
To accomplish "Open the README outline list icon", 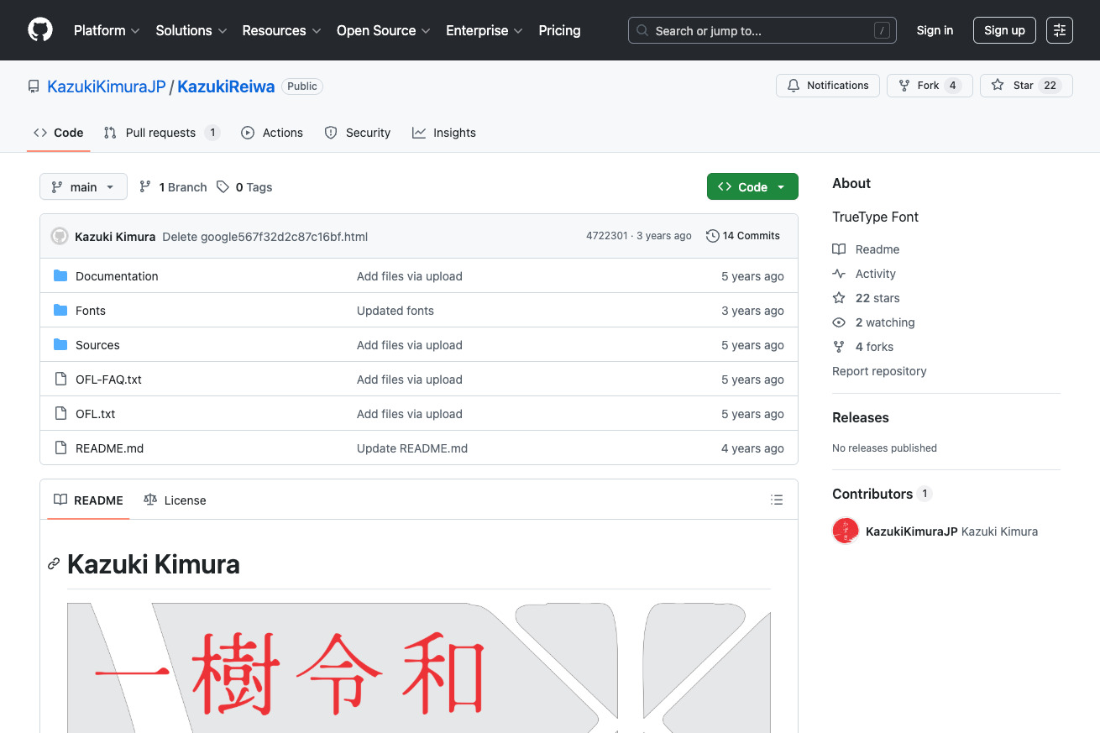I will pos(777,500).
